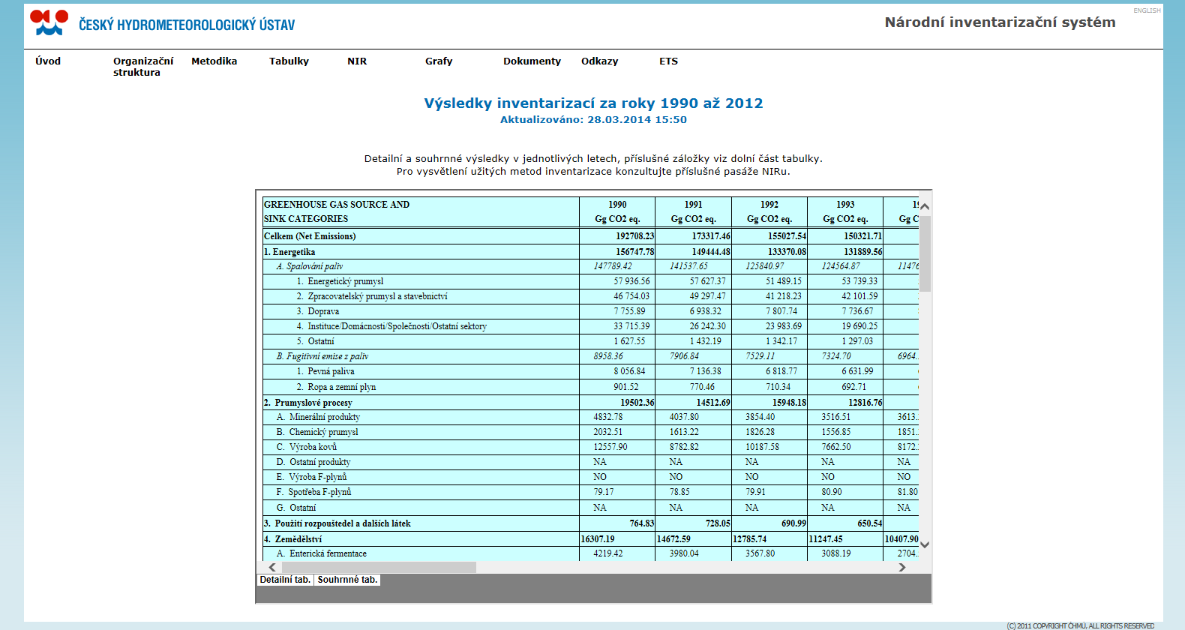The image size is (1185, 630).
Task: Select the Energetický prumysl row label
Action: tap(340, 281)
